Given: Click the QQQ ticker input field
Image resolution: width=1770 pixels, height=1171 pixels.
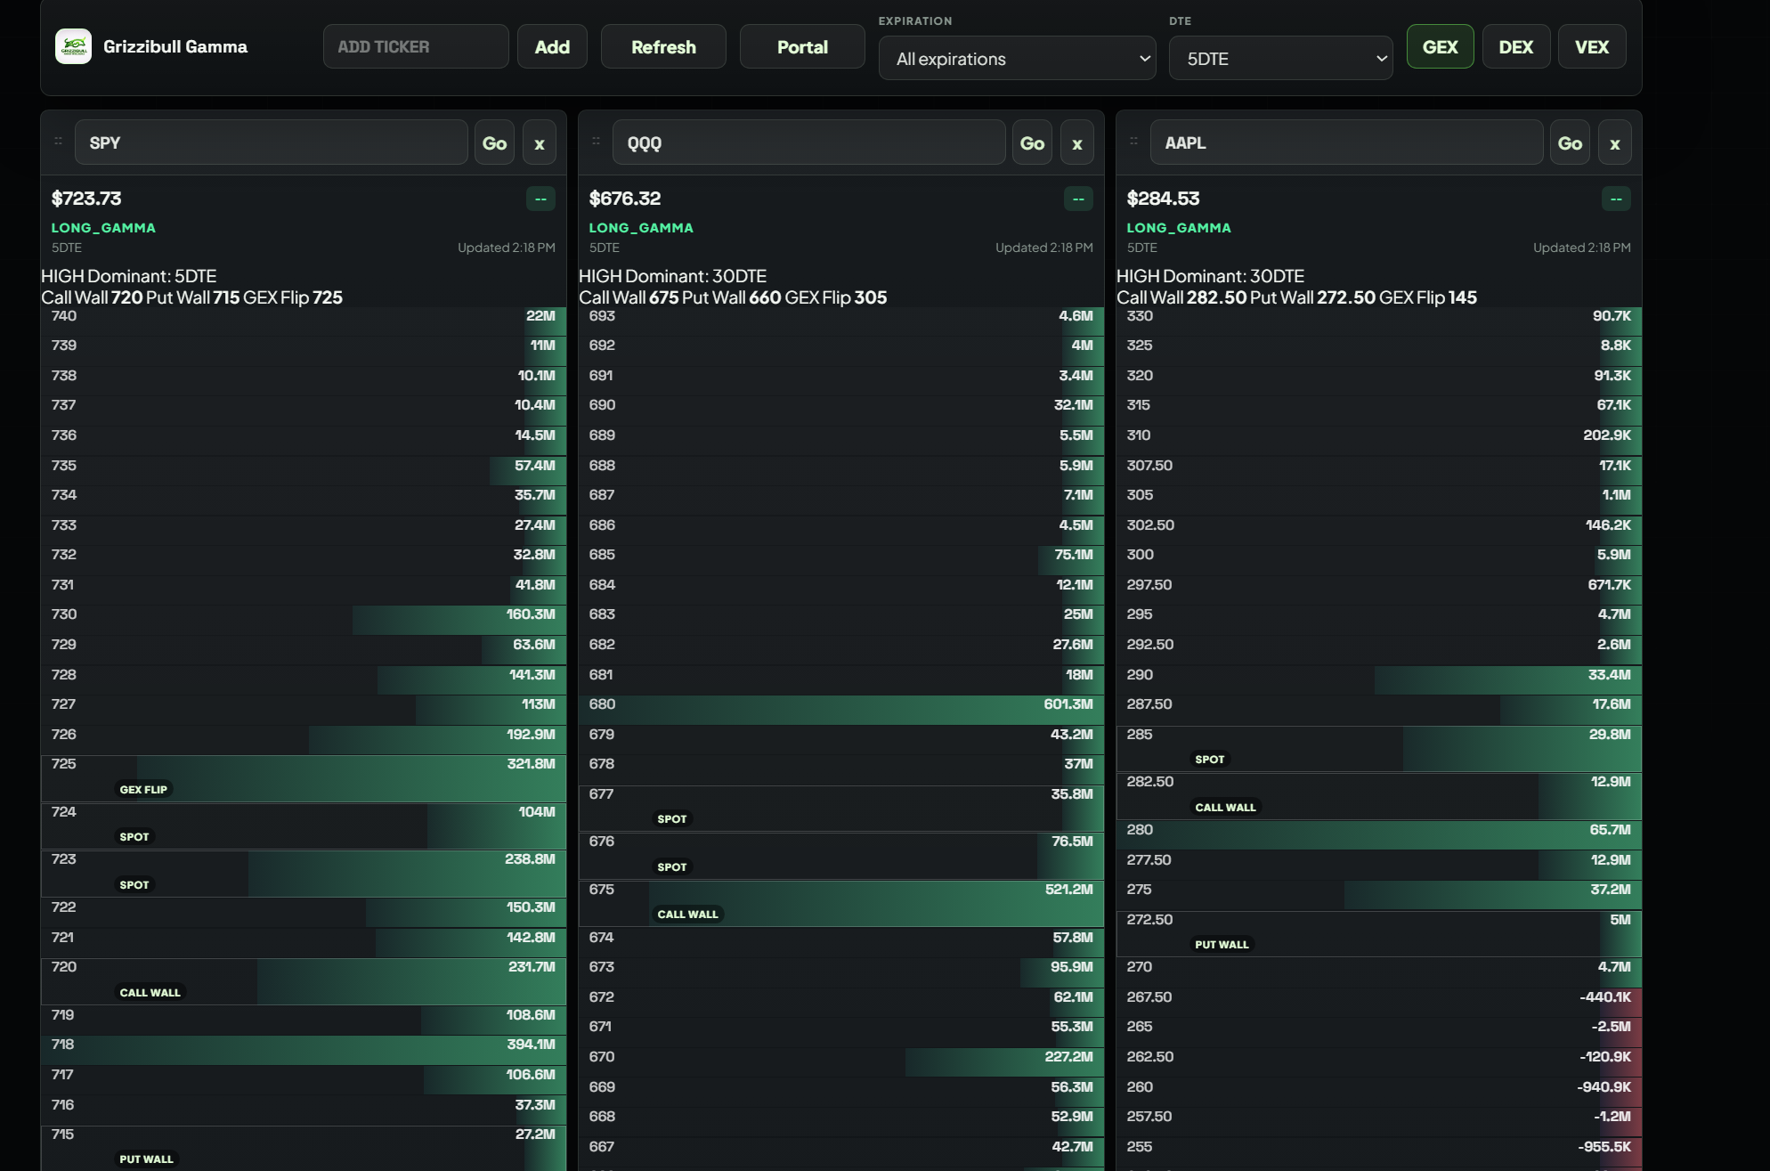Looking at the screenshot, I should click(x=809, y=142).
